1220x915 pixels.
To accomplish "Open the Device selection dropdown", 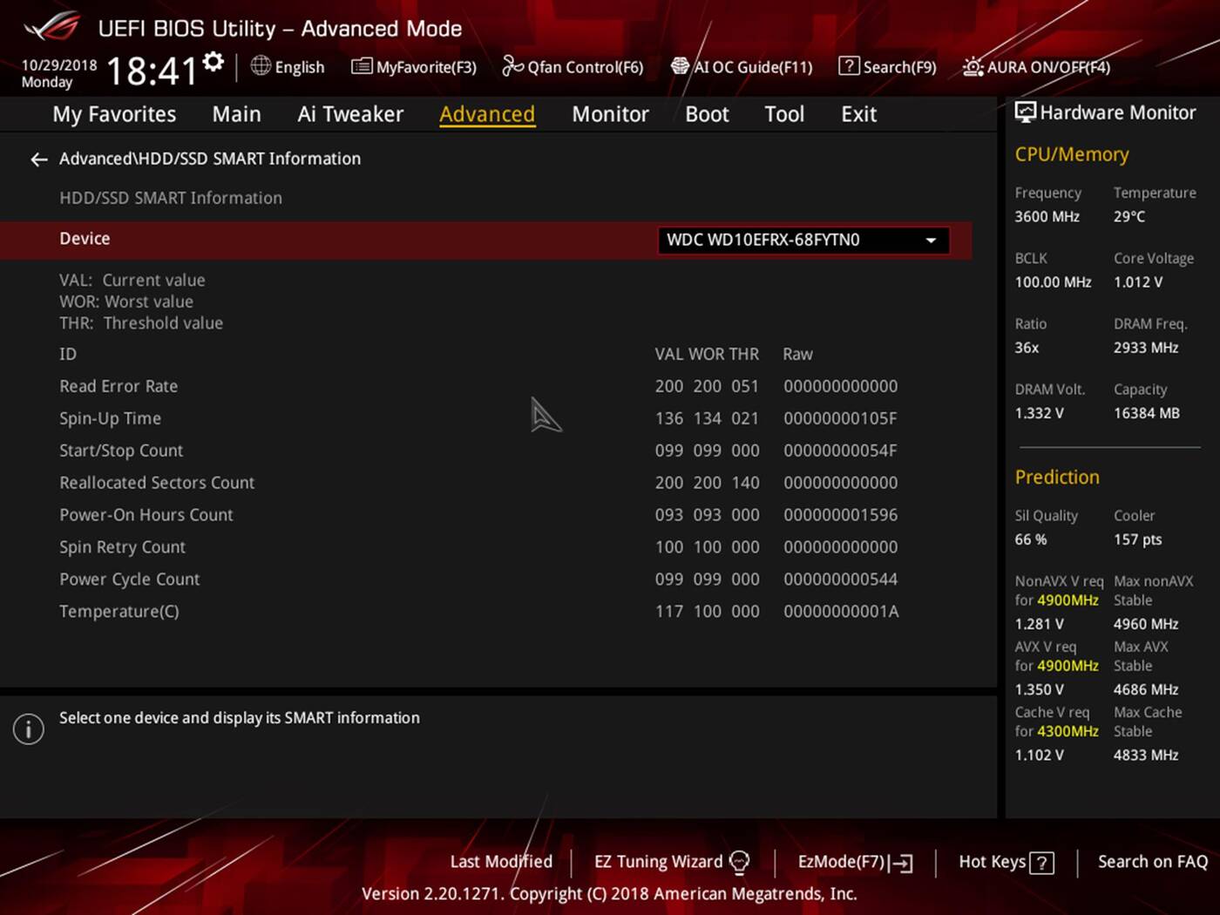I will point(802,241).
